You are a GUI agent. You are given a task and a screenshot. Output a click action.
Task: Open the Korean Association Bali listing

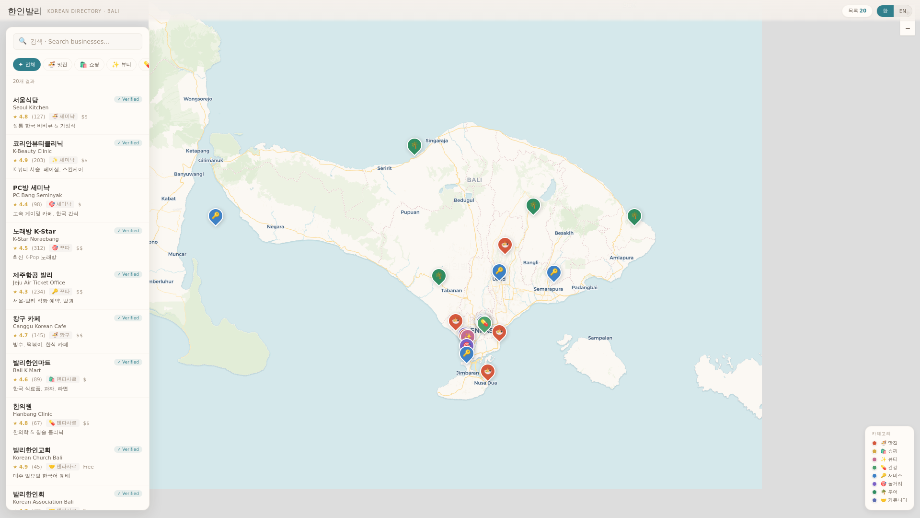tap(78, 498)
